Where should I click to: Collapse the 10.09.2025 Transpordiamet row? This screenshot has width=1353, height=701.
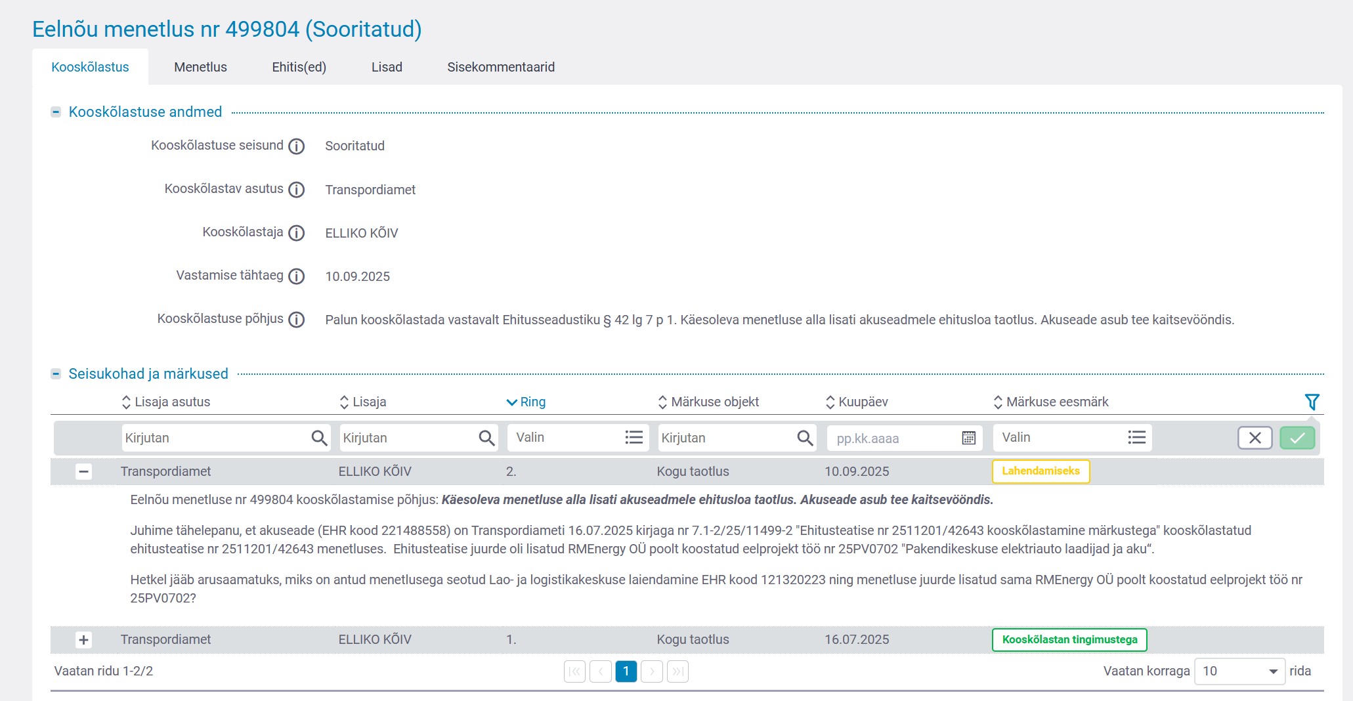point(83,472)
